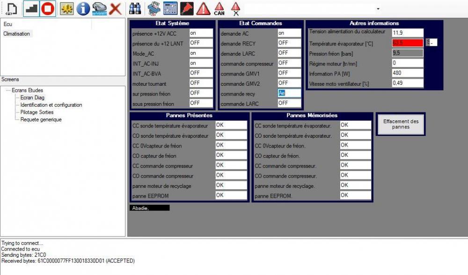Click the blue information icon

(x=83, y=9)
